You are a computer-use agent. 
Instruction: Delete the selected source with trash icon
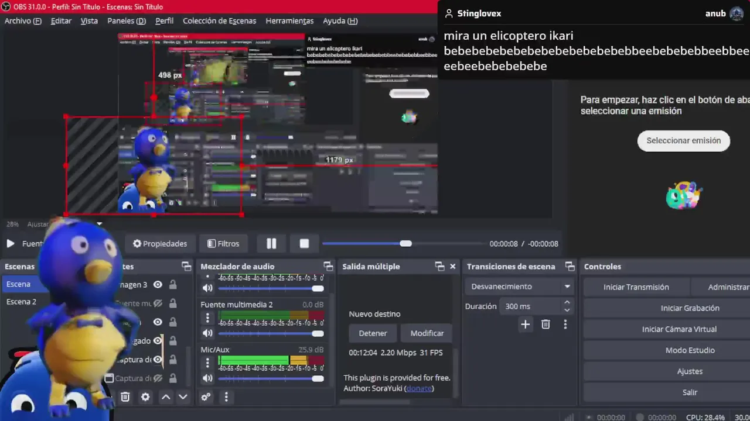[x=125, y=397]
